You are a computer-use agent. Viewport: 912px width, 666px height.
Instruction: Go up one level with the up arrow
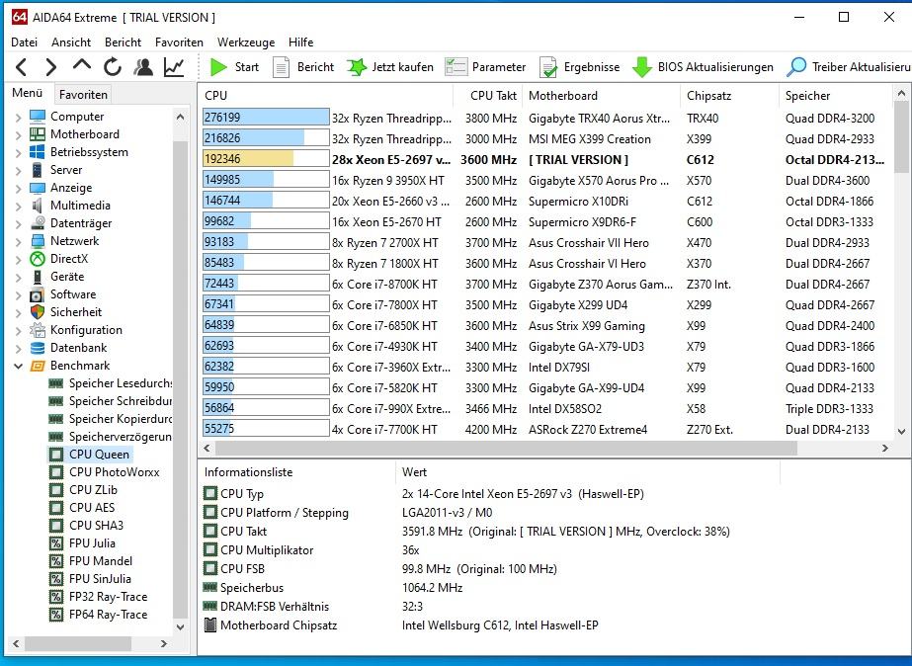coord(81,65)
